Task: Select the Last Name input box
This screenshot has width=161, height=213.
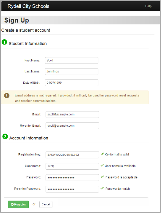Action: 72,71
